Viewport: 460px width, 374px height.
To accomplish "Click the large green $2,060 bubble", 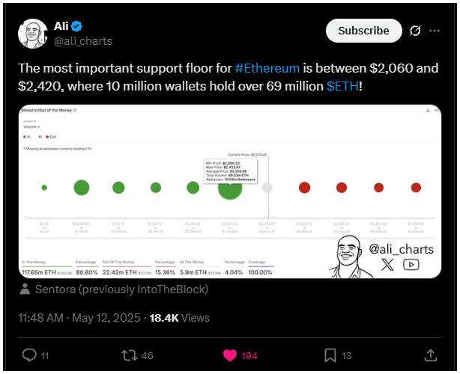I will (x=230, y=188).
